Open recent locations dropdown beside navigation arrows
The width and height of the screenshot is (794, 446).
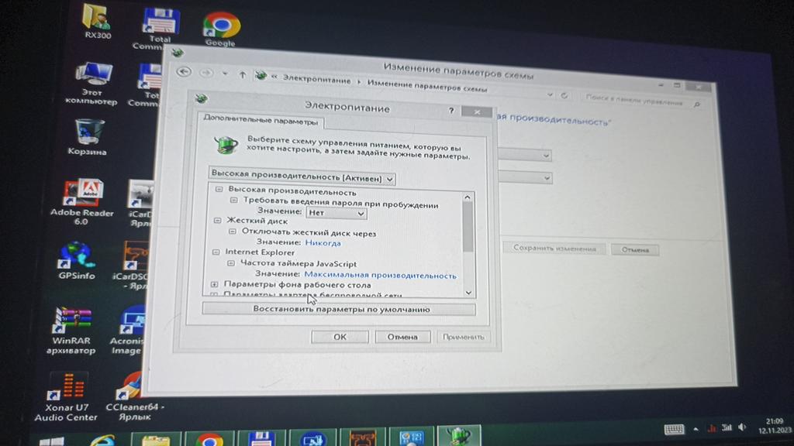pyautogui.click(x=225, y=74)
